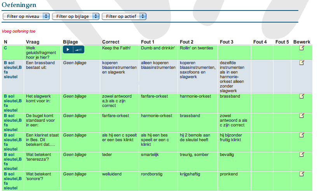Edit the 'Een brassband bestaat uit' exercise

[301, 63]
